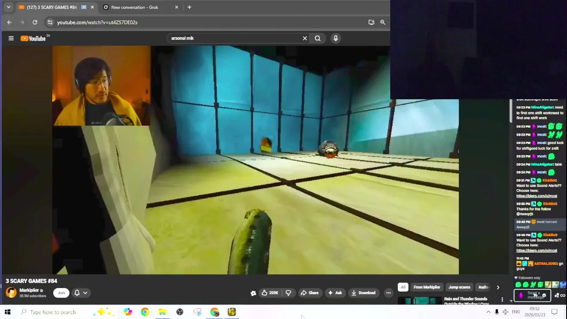Image resolution: width=567 pixels, height=319 pixels.
Task: Open Markiplier channel avatar
Action: [11, 292]
